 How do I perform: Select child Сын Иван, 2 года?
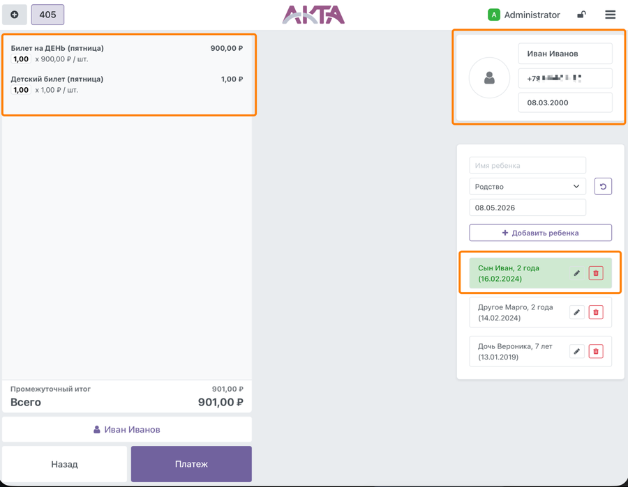(x=540, y=273)
